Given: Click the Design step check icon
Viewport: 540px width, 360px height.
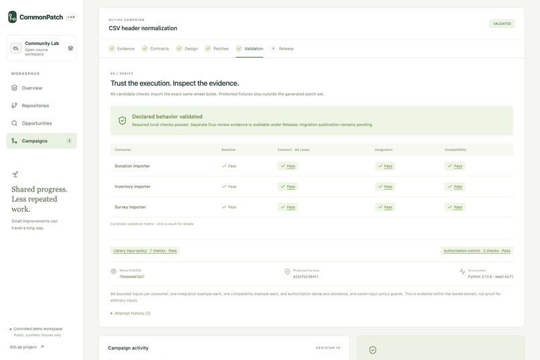Looking at the screenshot, I should tap(179, 48).
